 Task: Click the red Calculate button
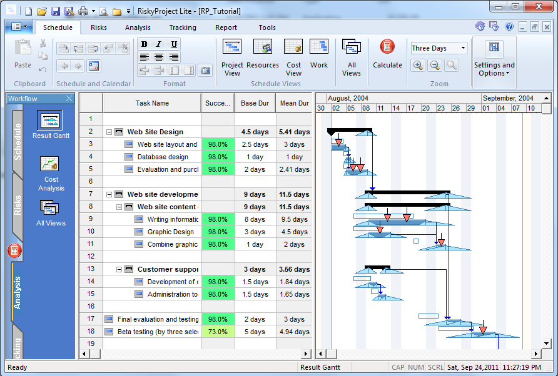pyautogui.click(x=387, y=54)
